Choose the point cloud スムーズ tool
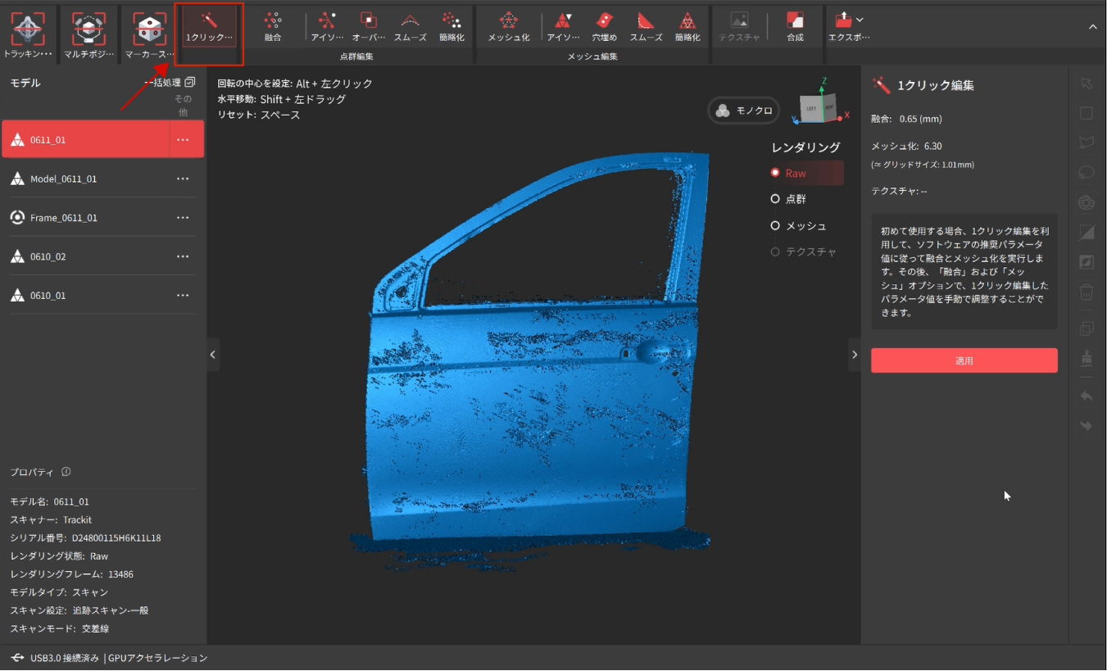Screen dimensions: 1107x671 coord(412,25)
